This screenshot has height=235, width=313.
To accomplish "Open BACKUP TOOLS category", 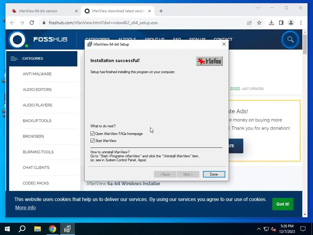I will 37,121.
